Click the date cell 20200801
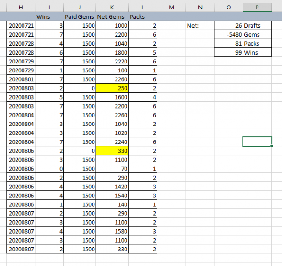The image size is (282, 266). [21, 79]
